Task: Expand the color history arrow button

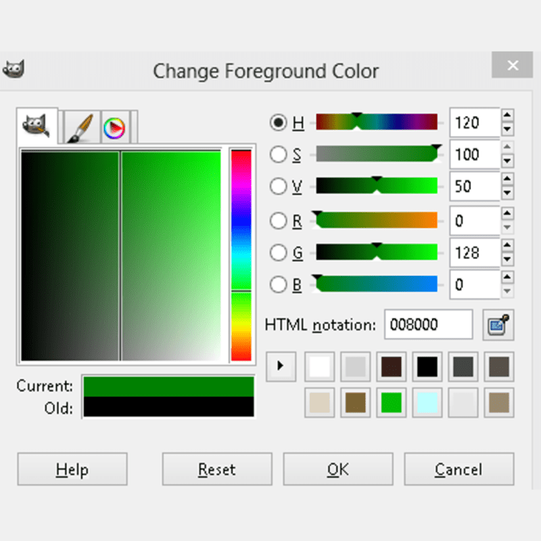Action: pos(280,367)
